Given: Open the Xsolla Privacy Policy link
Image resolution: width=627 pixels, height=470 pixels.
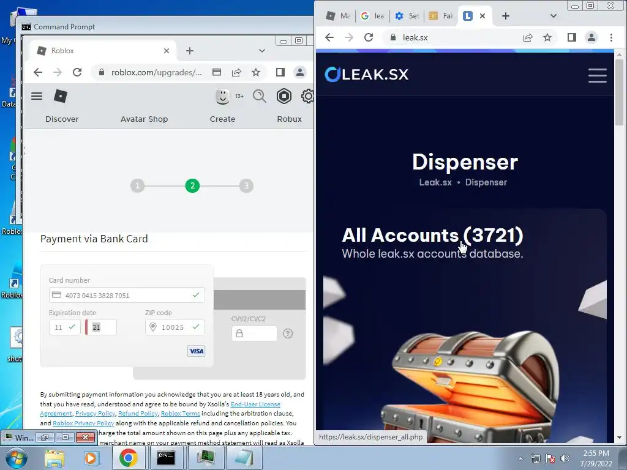Looking at the screenshot, I should [95, 413].
